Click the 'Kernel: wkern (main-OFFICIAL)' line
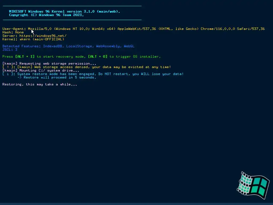273x205 pixels. coord(33,39)
